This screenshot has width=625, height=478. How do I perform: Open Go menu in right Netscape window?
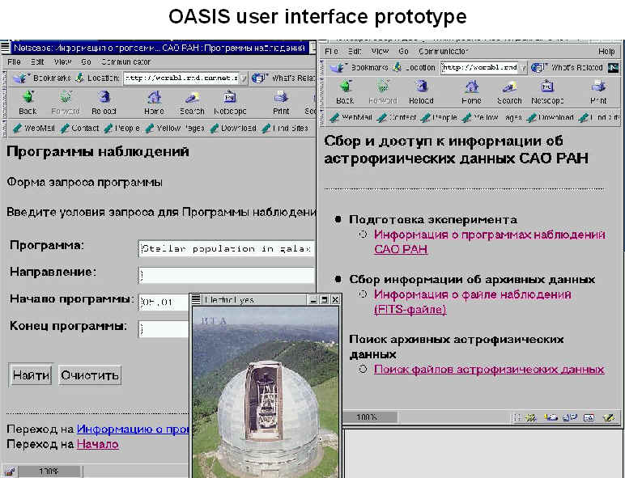click(403, 52)
